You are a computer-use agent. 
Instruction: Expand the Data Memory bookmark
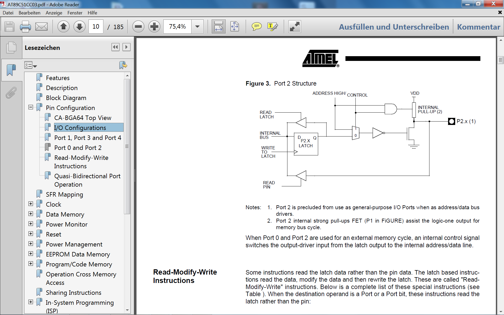[31, 214]
